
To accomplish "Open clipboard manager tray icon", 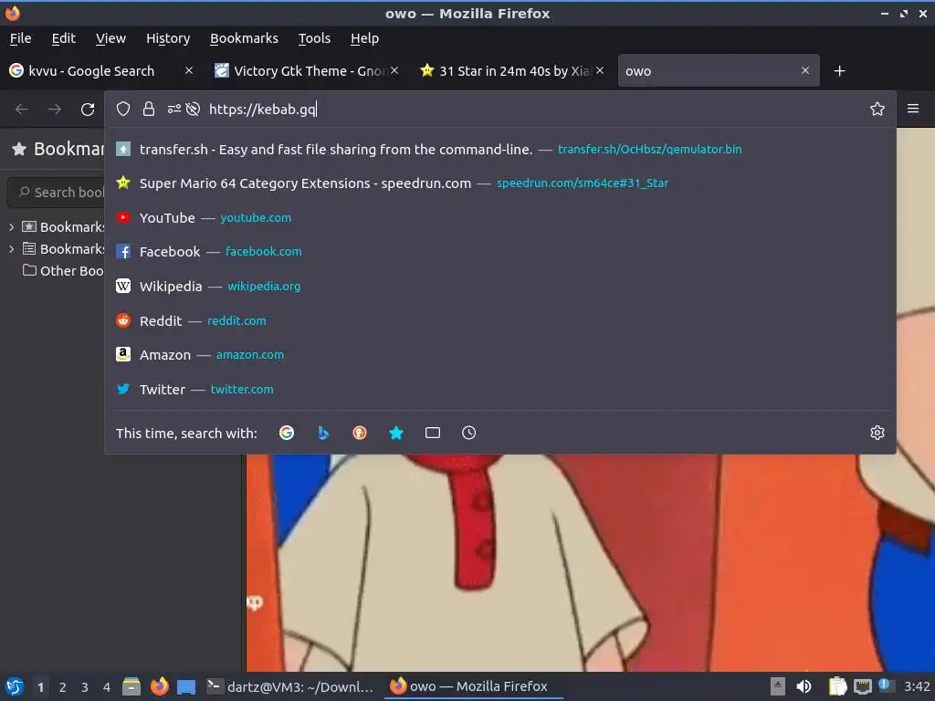I will [837, 686].
